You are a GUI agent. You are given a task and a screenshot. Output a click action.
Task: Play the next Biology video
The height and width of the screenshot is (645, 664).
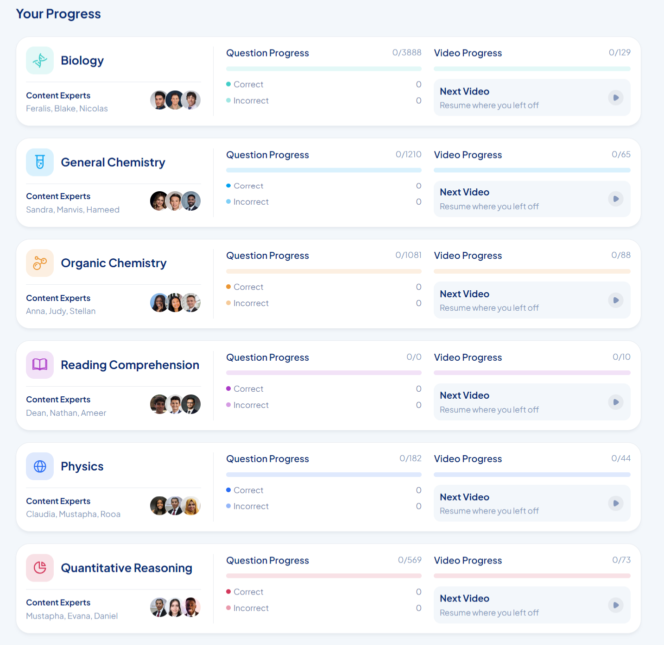tap(616, 98)
